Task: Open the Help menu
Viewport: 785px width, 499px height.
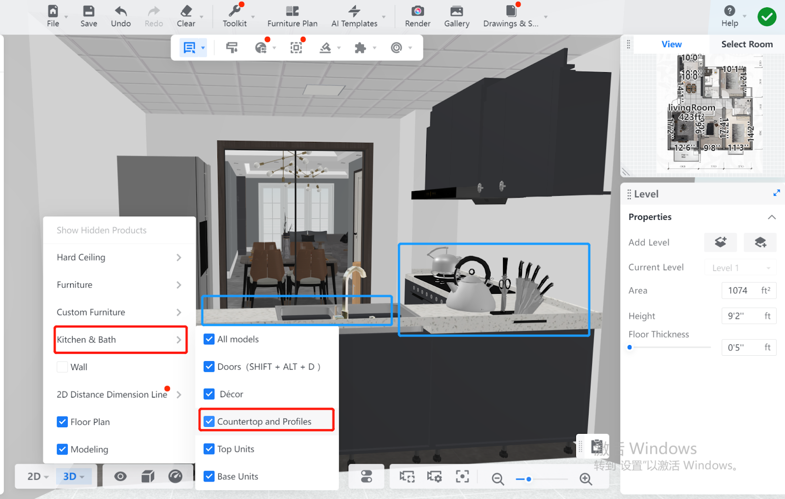Action: [x=730, y=16]
